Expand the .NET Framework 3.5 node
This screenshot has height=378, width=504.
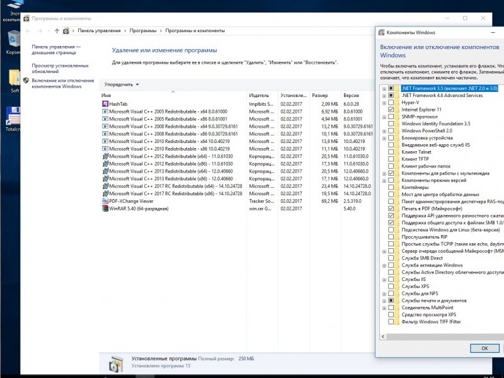point(384,88)
